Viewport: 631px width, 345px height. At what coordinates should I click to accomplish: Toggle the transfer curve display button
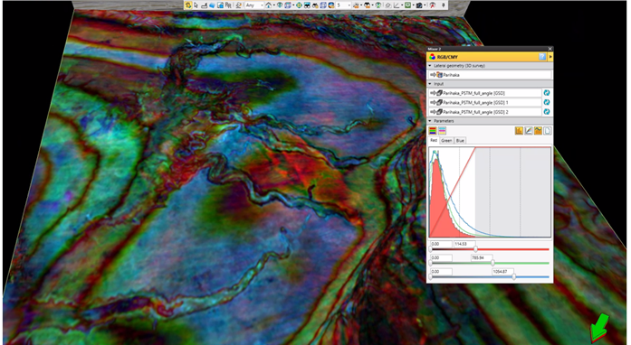coord(529,131)
